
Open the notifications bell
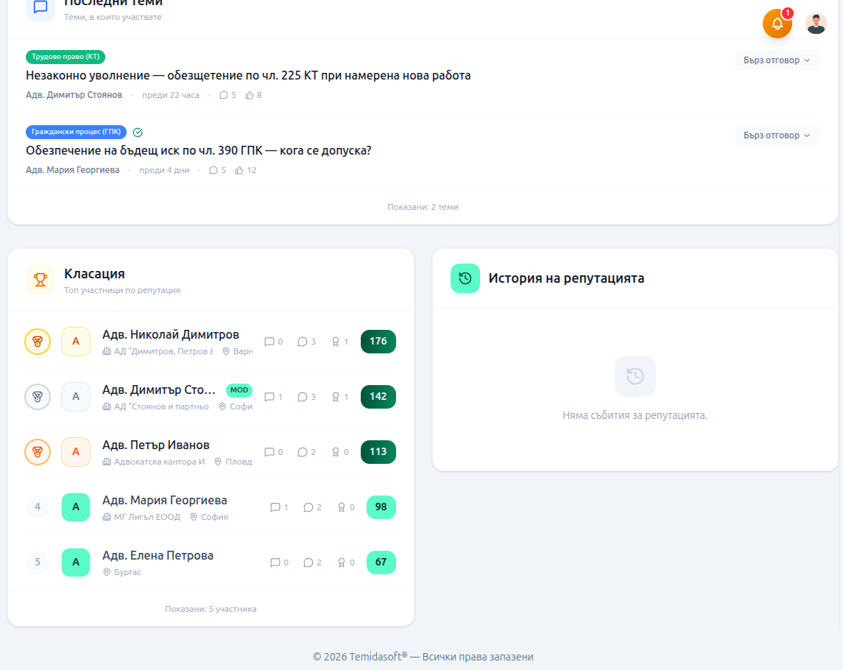[777, 24]
